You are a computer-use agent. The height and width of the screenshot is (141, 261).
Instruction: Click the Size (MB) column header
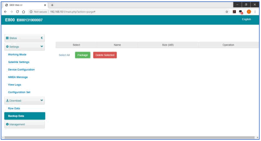pos(168,45)
